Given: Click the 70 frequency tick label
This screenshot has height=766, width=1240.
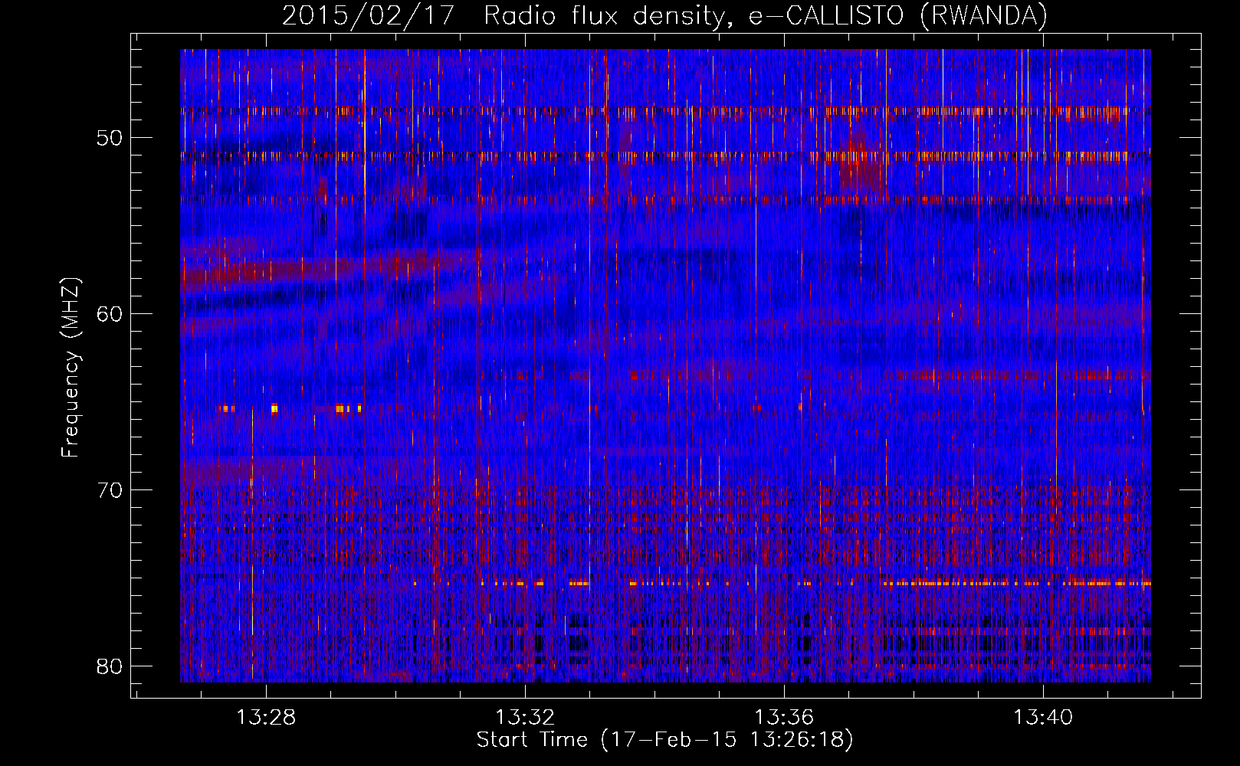Looking at the screenshot, I should pos(110,490).
